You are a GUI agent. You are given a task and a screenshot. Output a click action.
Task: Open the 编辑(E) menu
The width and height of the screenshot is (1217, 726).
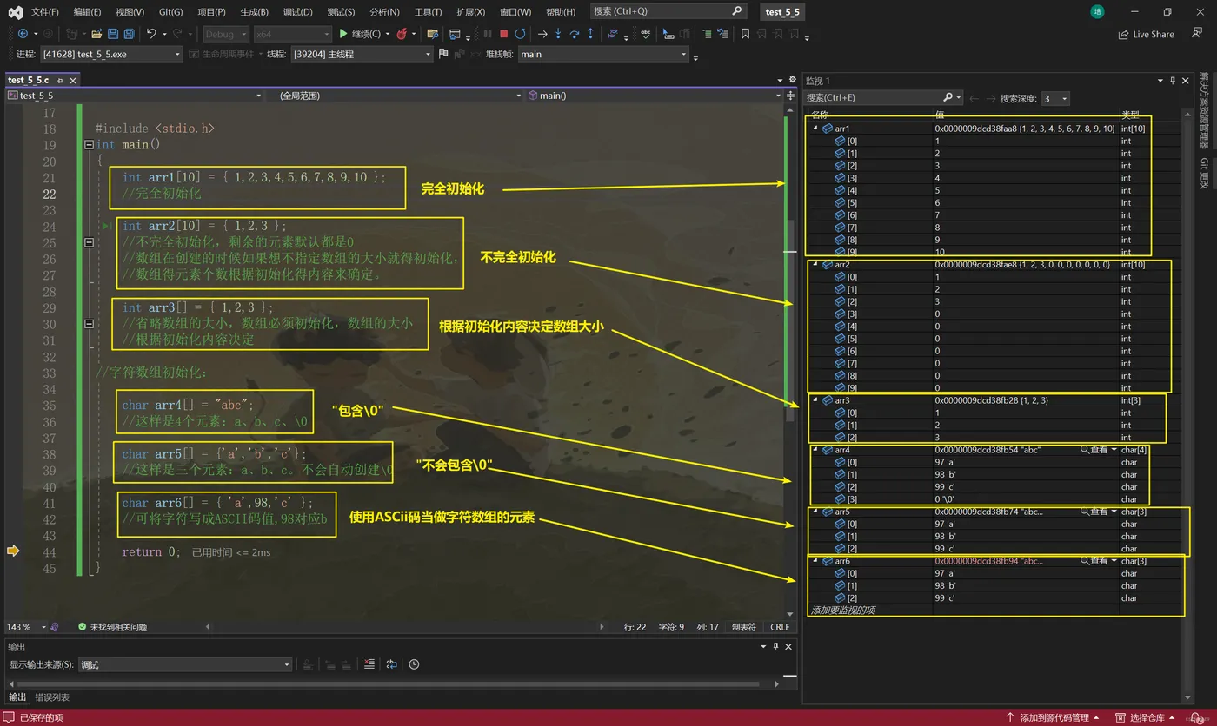tap(87, 12)
